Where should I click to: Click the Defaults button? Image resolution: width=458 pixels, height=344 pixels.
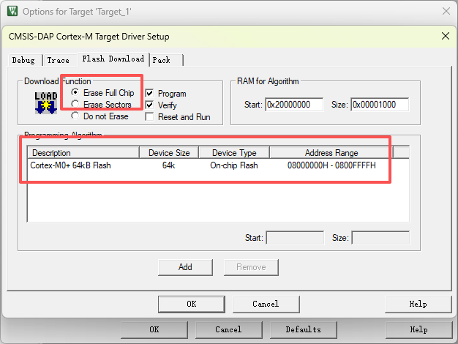[303, 329]
